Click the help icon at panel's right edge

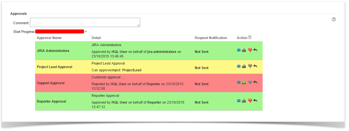pos(334,19)
